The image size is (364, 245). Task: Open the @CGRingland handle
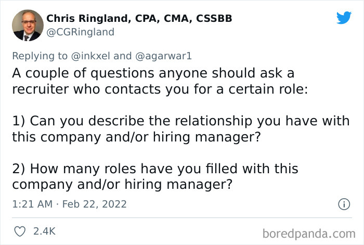click(x=80, y=32)
